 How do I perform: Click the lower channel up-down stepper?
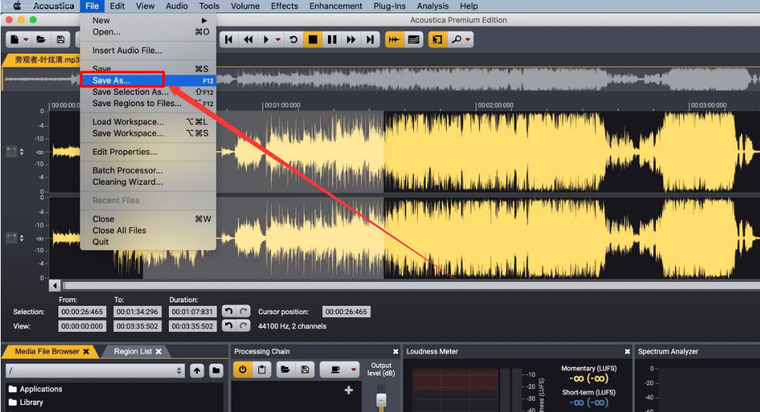(21, 238)
